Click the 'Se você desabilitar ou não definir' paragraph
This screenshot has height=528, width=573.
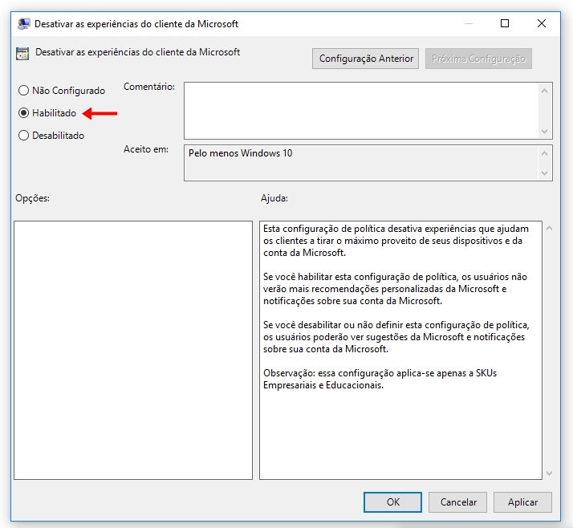point(396,337)
